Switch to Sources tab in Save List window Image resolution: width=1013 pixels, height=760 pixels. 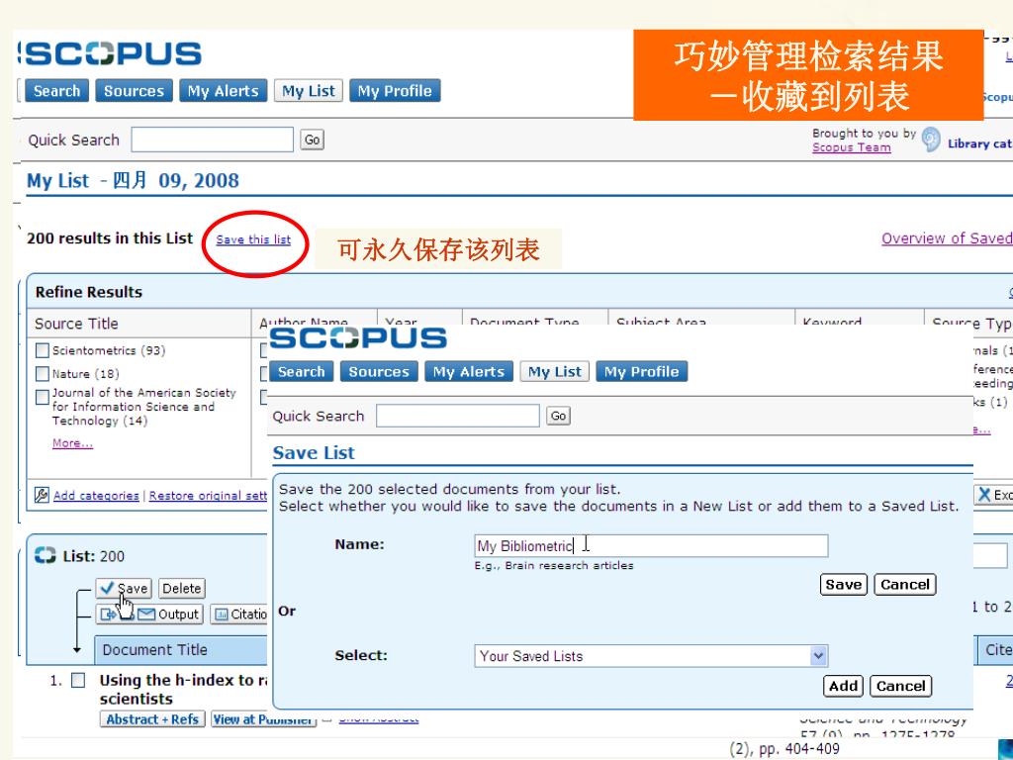[x=379, y=372]
